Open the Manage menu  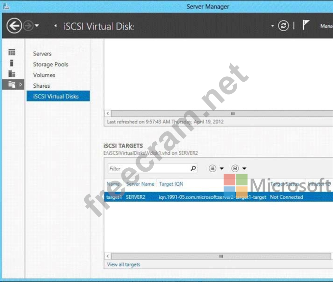pos(326,26)
